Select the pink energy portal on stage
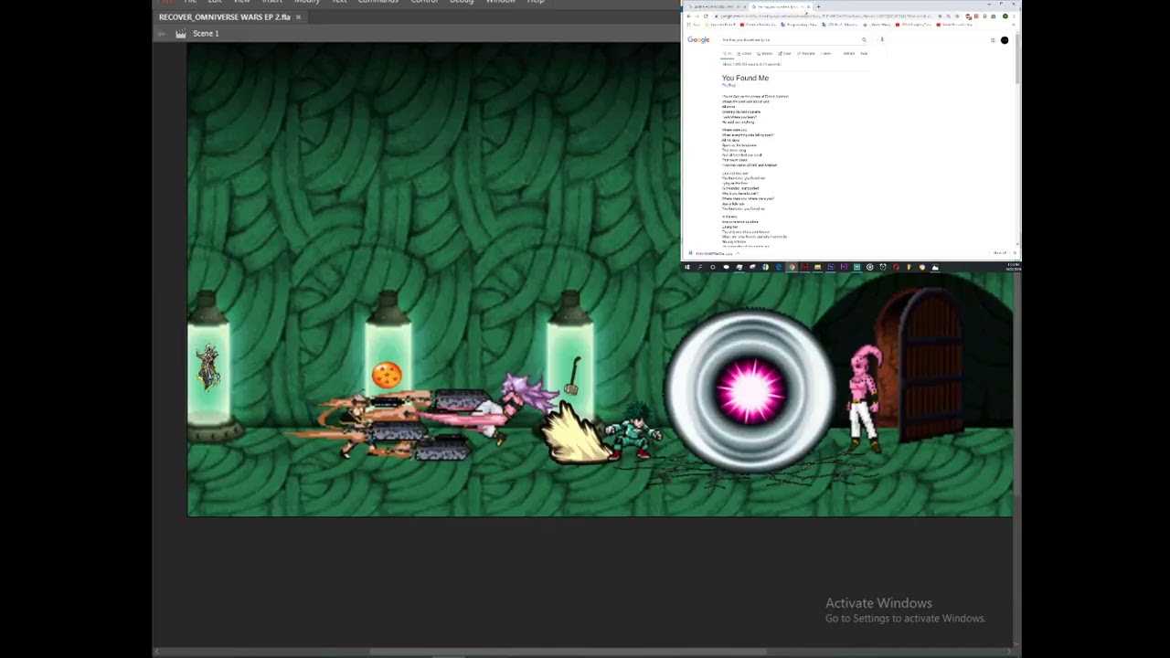The image size is (1170, 658). click(750, 390)
